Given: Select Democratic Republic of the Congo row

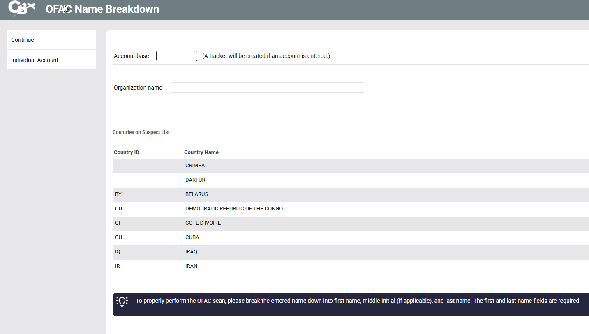Looking at the screenshot, I should pyautogui.click(x=234, y=209).
